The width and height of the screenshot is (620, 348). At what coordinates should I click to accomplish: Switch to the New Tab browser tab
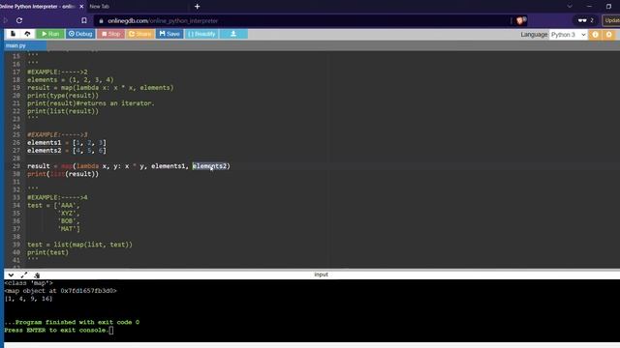pyautogui.click(x=100, y=7)
